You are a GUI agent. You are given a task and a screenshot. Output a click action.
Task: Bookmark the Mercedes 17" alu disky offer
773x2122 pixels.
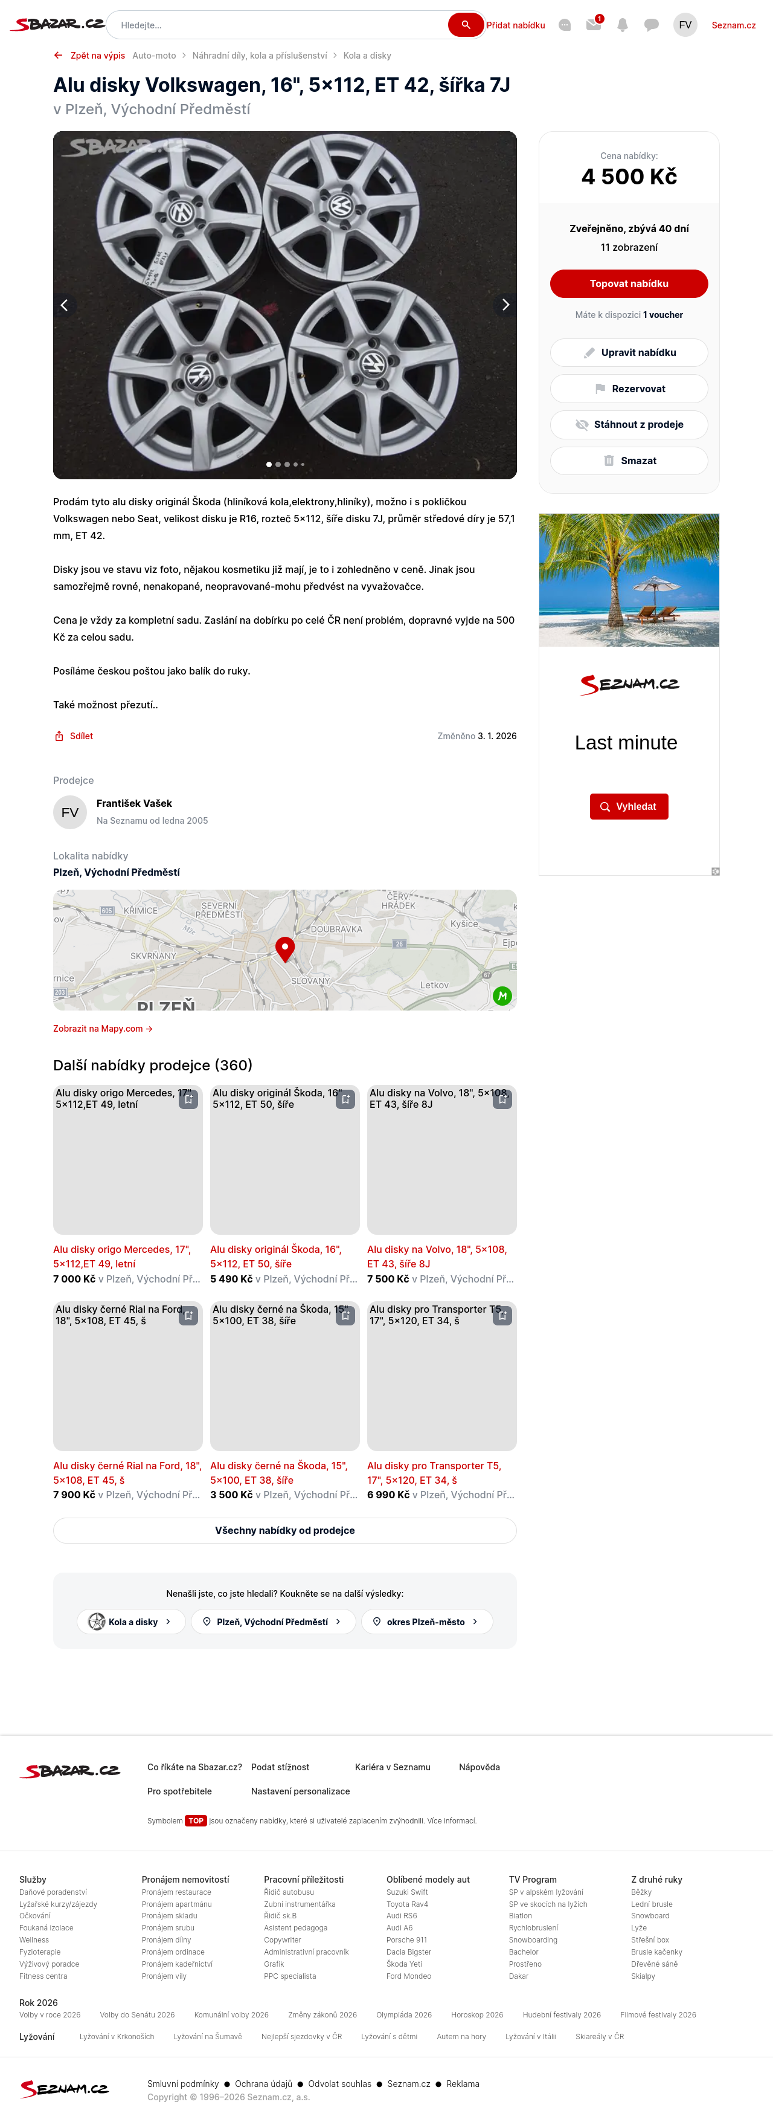point(188,1099)
